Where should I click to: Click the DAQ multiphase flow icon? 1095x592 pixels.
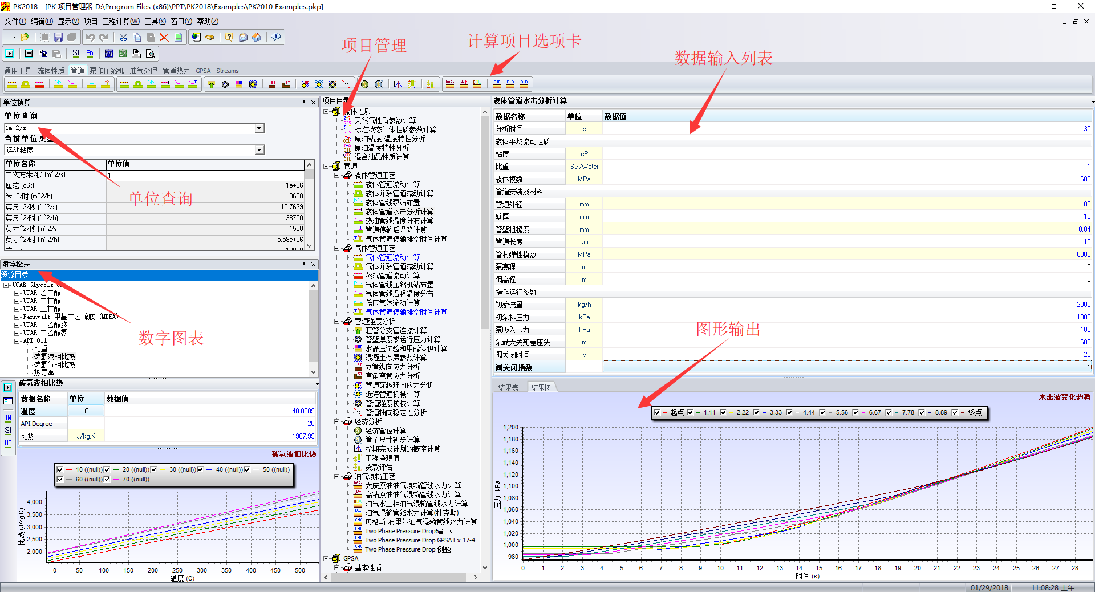(450, 84)
